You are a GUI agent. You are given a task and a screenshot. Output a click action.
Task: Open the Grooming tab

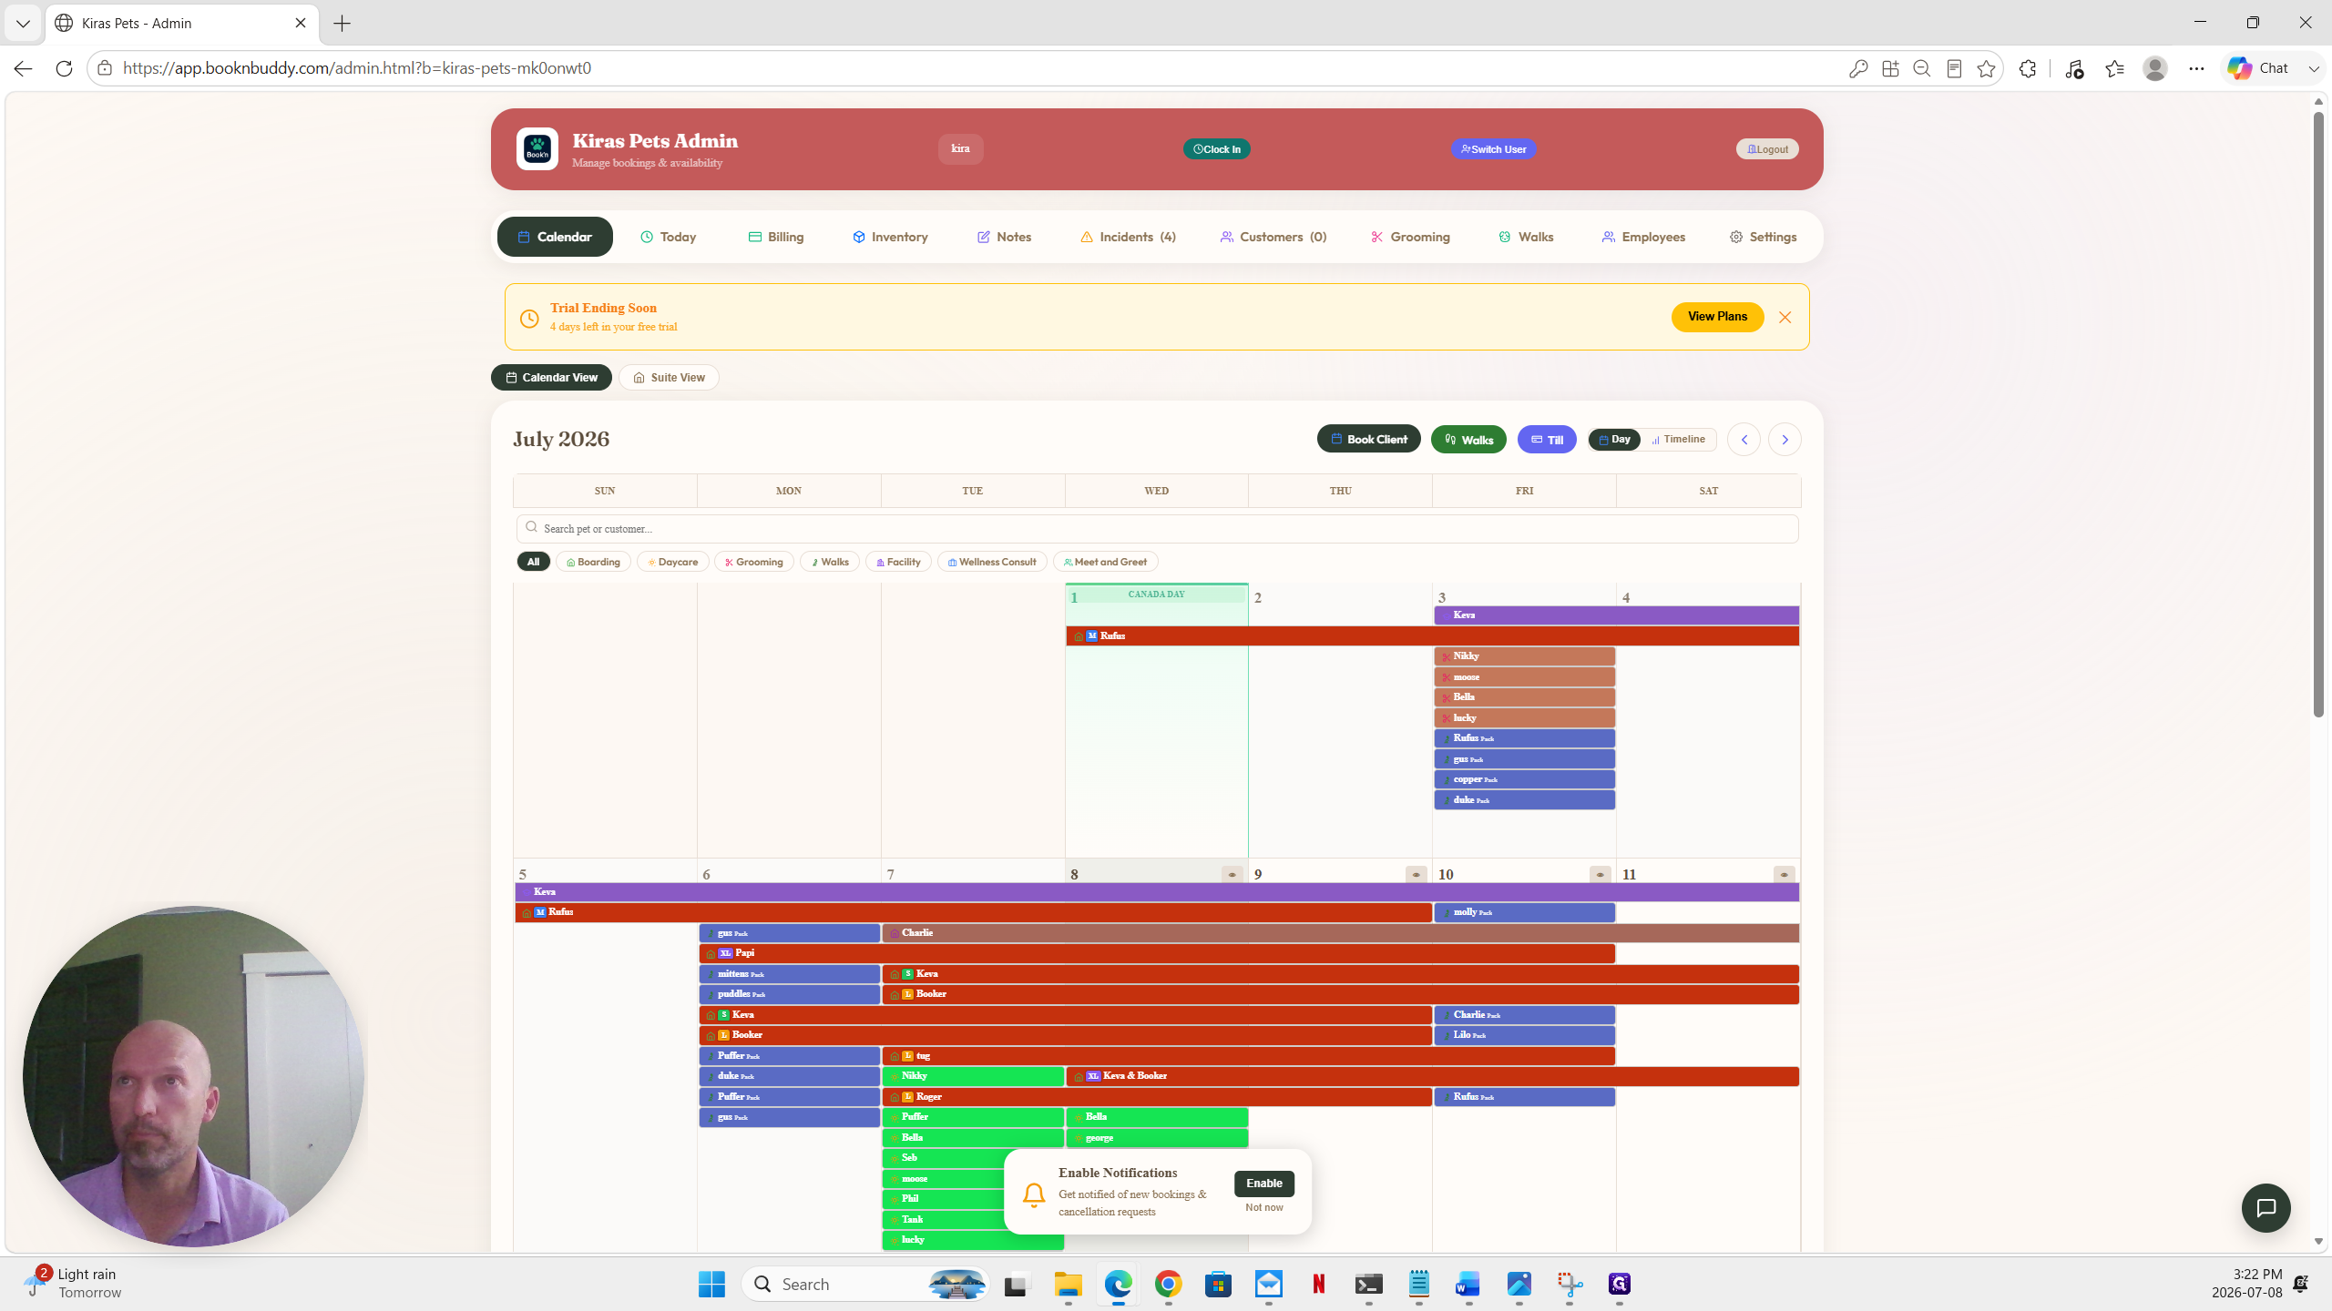click(1410, 237)
